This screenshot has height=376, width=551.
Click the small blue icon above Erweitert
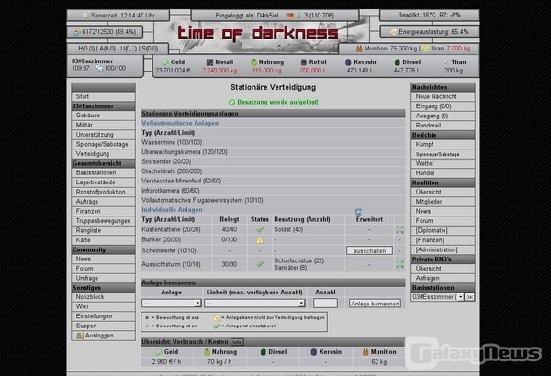[x=358, y=212]
